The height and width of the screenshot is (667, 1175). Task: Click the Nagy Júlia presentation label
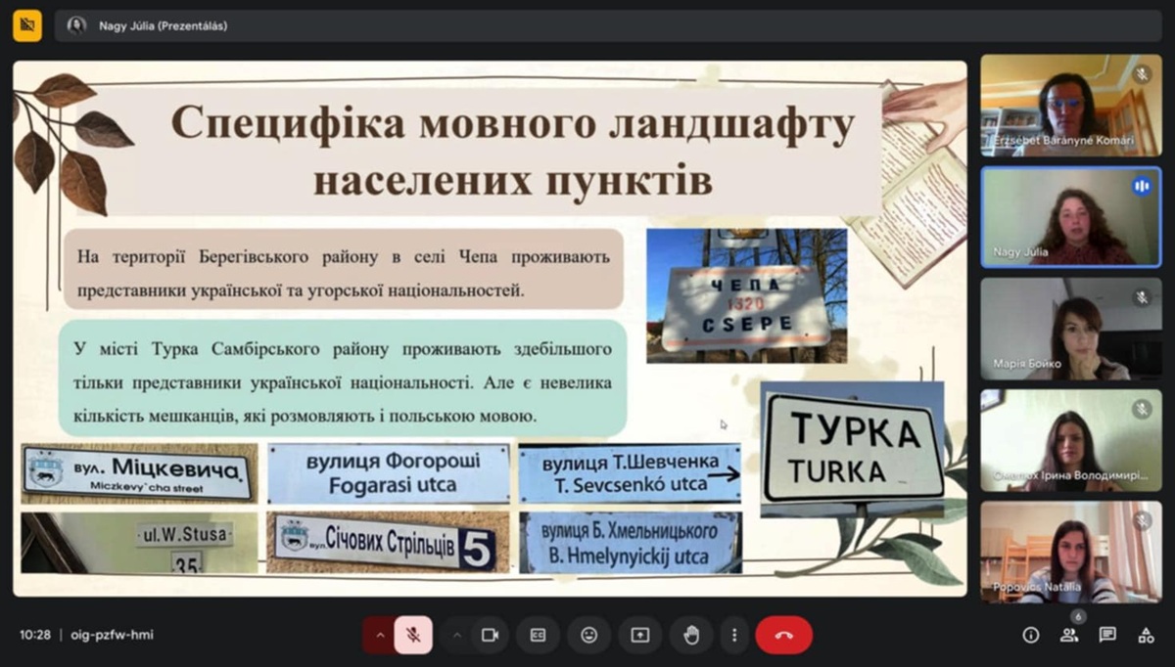click(x=163, y=26)
